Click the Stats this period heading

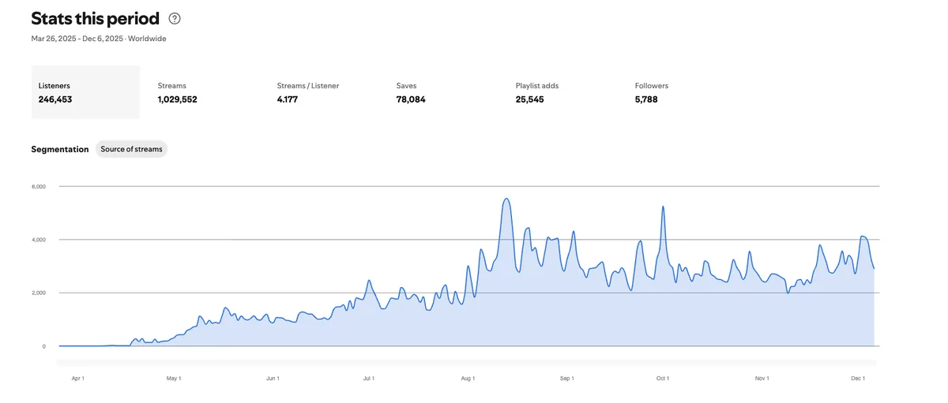(96, 19)
